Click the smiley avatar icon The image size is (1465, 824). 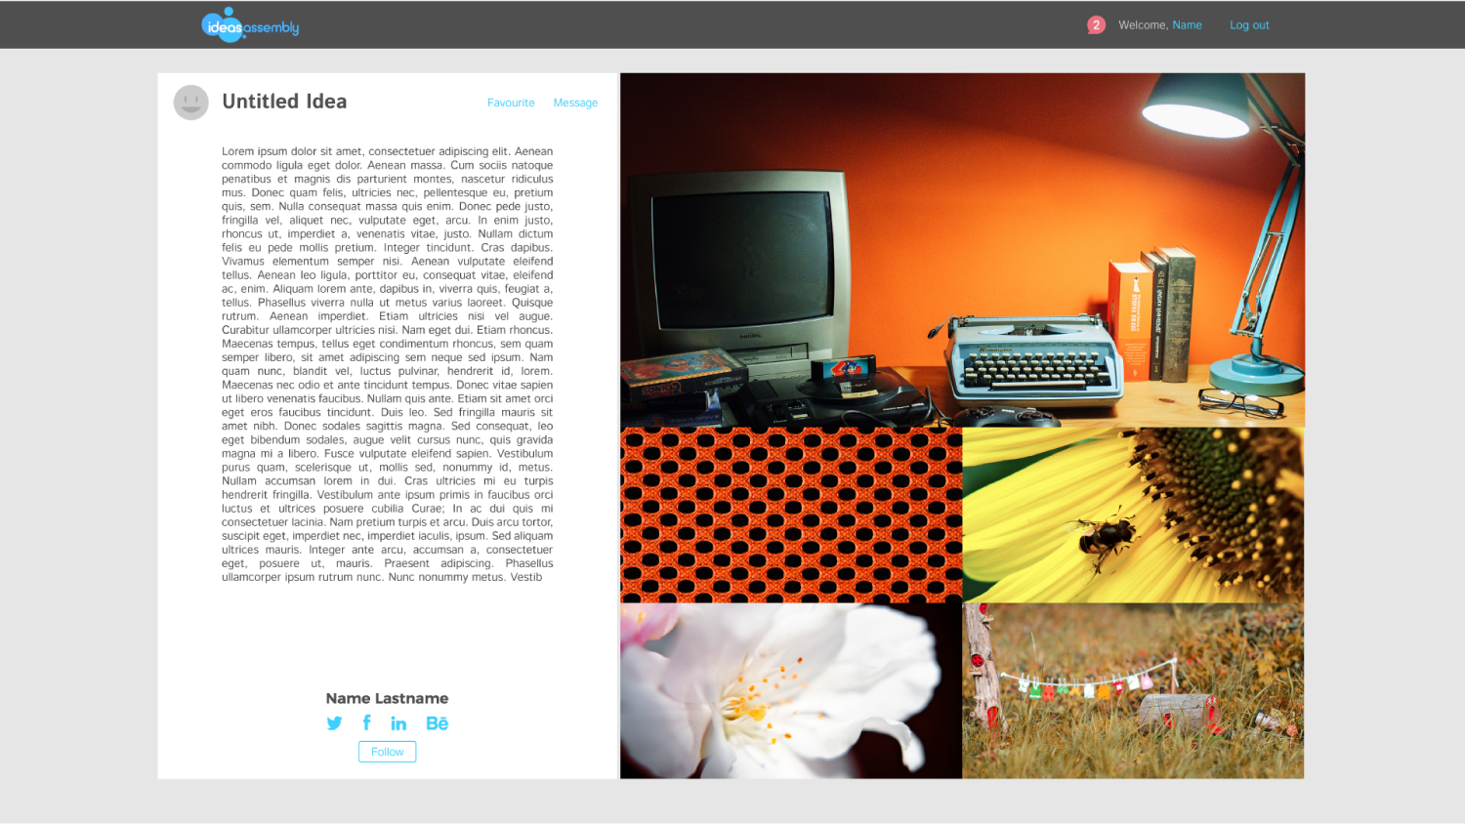pyautogui.click(x=191, y=103)
